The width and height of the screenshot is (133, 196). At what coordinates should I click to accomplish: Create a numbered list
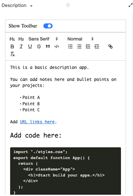pyautogui.click(x=70, y=46)
